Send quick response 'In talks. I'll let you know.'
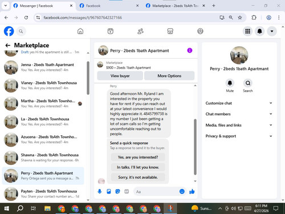 click(138, 167)
